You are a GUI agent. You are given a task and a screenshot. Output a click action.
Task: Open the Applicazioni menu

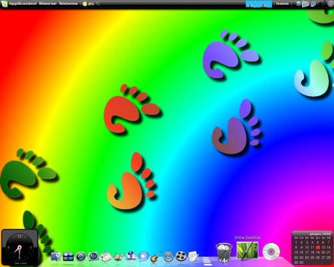click(23, 3)
